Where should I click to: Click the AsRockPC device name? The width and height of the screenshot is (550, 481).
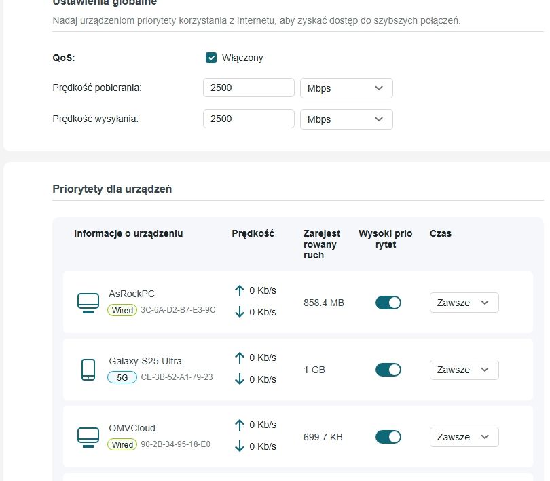[132, 294]
